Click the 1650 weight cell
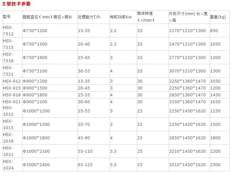Viewport: 234px width, 176px height. coord(215,102)
